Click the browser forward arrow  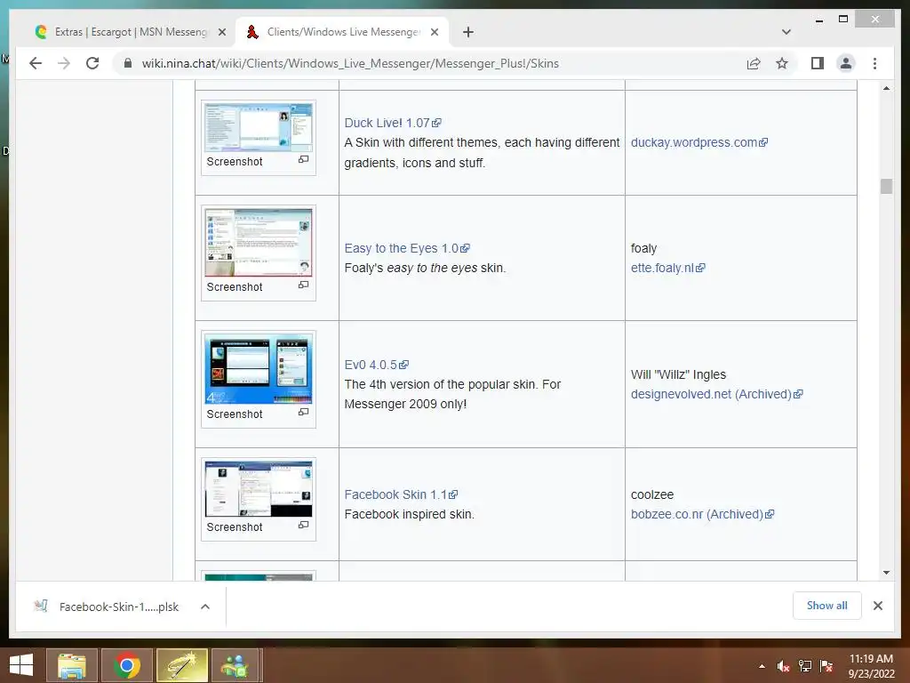coord(64,63)
